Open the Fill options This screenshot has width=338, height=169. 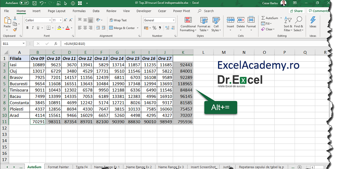tap(266, 24)
